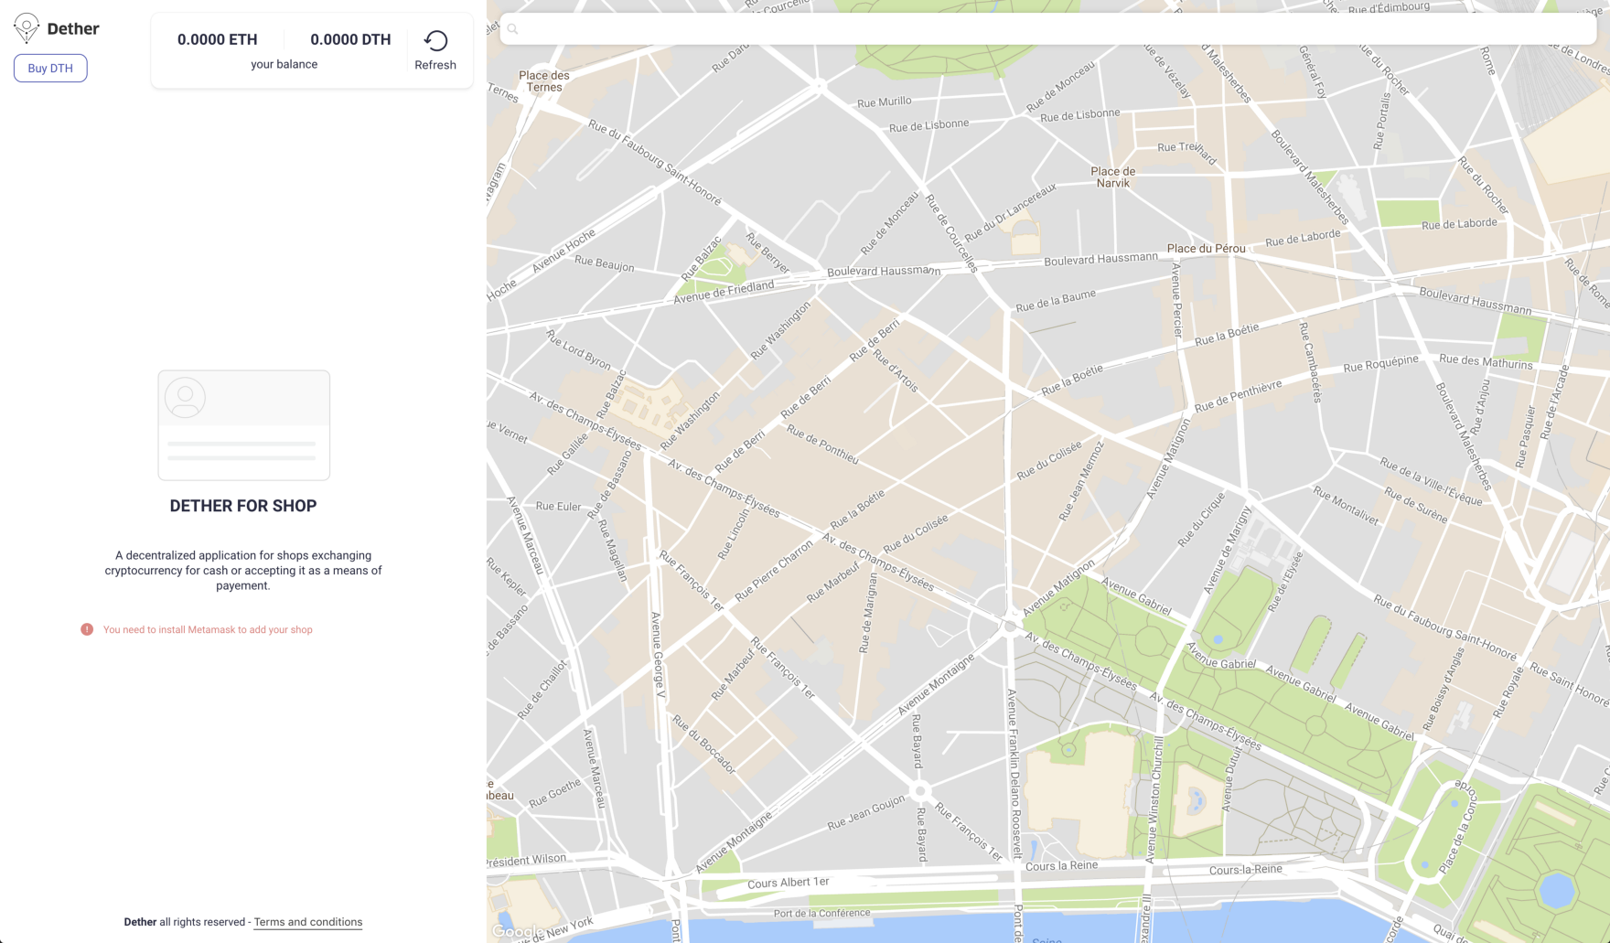Click the DETHER FOR SHOP heading
The image size is (1610, 943).
pyautogui.click(x=243, y=506)
